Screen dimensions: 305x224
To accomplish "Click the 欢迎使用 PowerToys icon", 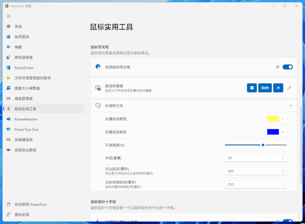I will tap(8, 204).
